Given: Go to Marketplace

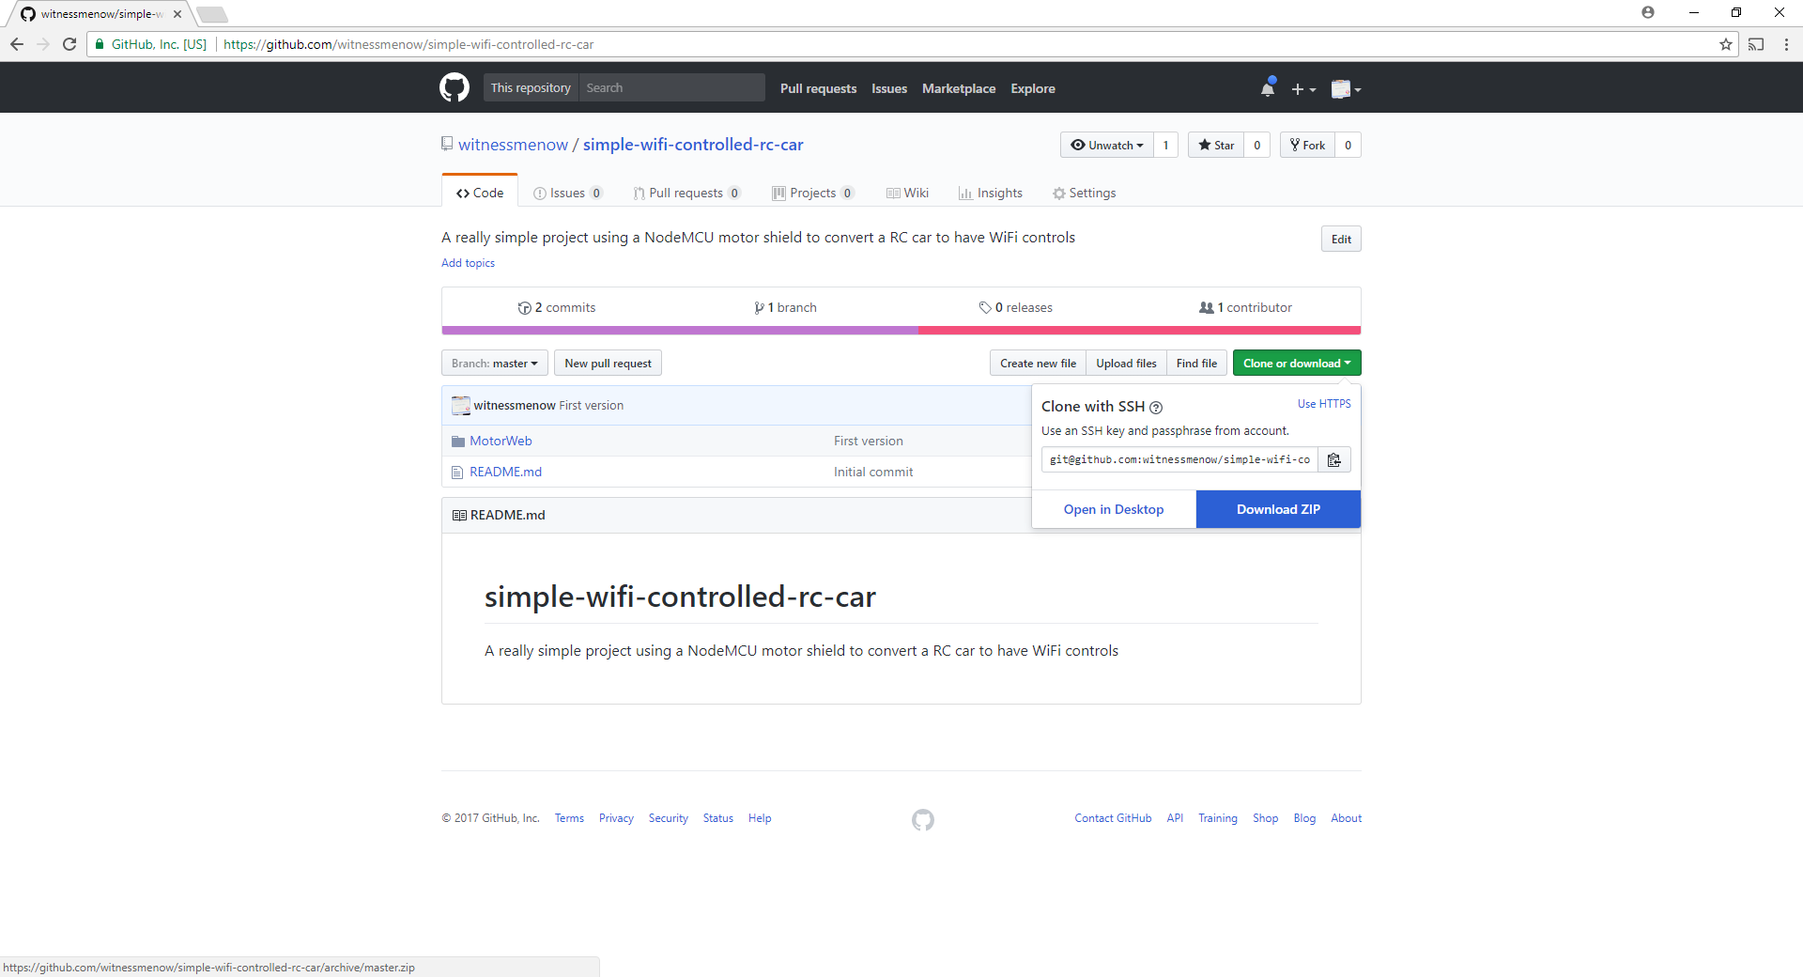Looking at the screenshot, I should 958,88.
